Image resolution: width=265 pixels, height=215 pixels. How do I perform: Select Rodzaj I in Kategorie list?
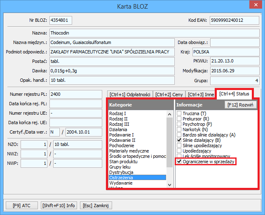tap(137, 113)
